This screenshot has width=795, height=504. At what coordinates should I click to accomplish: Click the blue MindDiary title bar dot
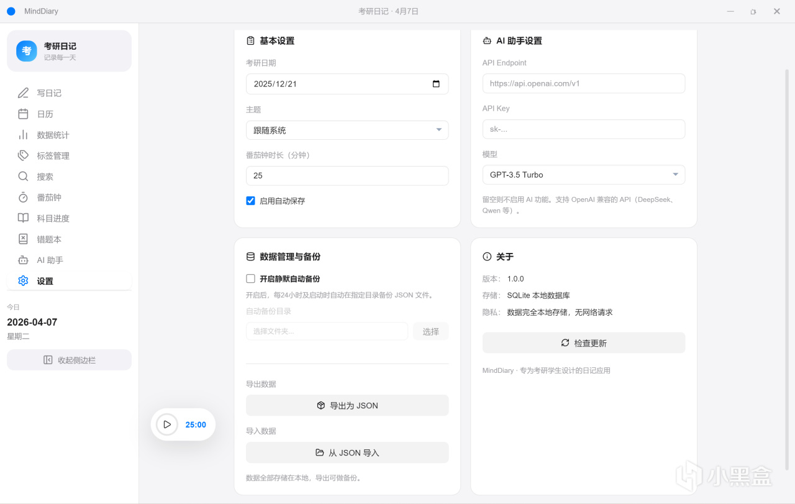(11, 11)
